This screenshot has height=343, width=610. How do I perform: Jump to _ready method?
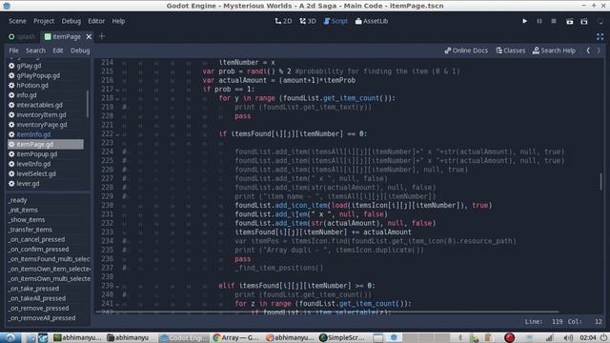tap(18, 200)
